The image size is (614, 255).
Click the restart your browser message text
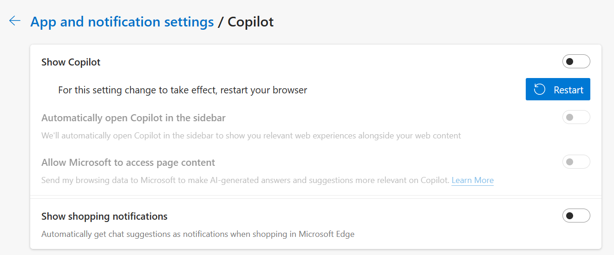[x=183, y=90]
